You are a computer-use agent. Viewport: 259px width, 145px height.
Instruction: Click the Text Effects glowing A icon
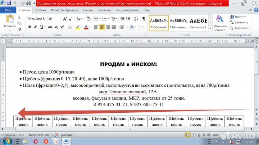pos(70,27)
